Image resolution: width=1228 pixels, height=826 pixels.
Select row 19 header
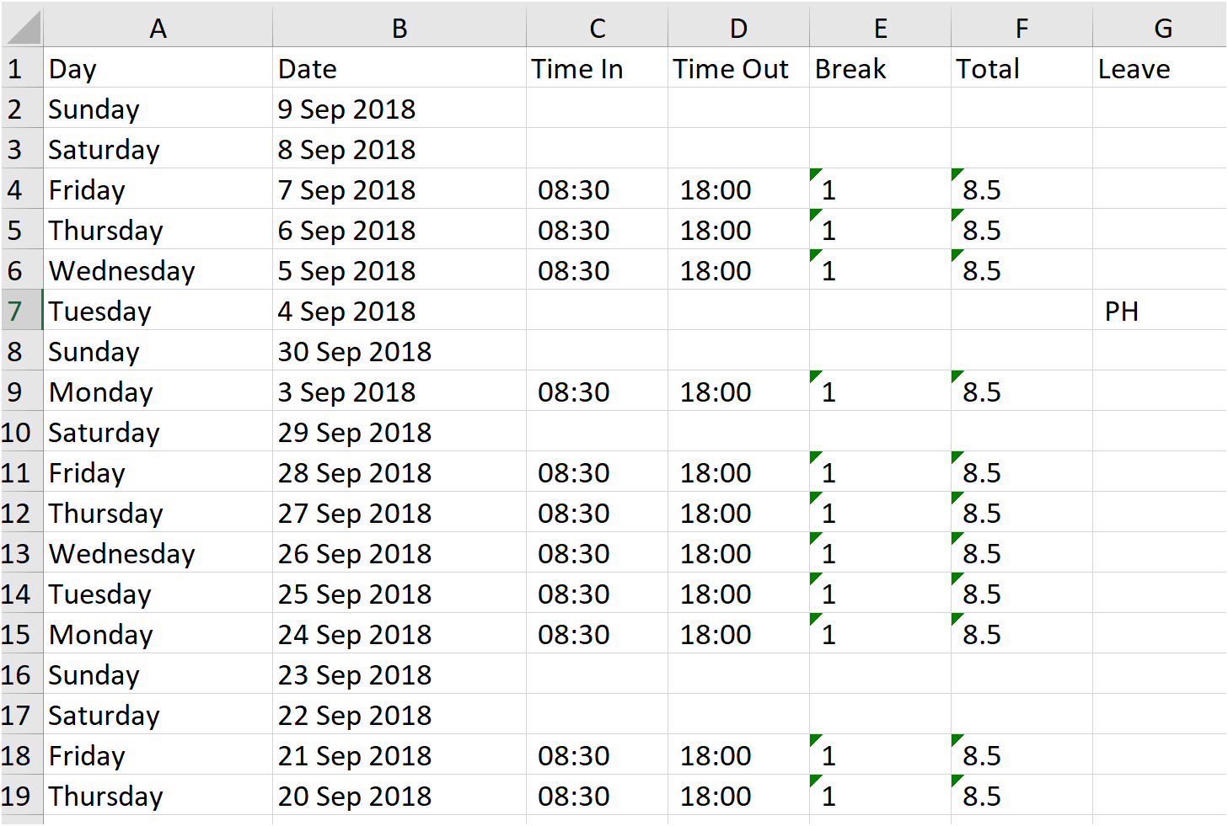(16, 797)
